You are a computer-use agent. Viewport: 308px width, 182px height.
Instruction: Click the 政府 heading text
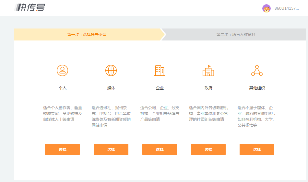[208, 88]
